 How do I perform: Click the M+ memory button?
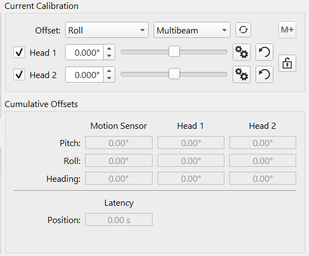287,30
